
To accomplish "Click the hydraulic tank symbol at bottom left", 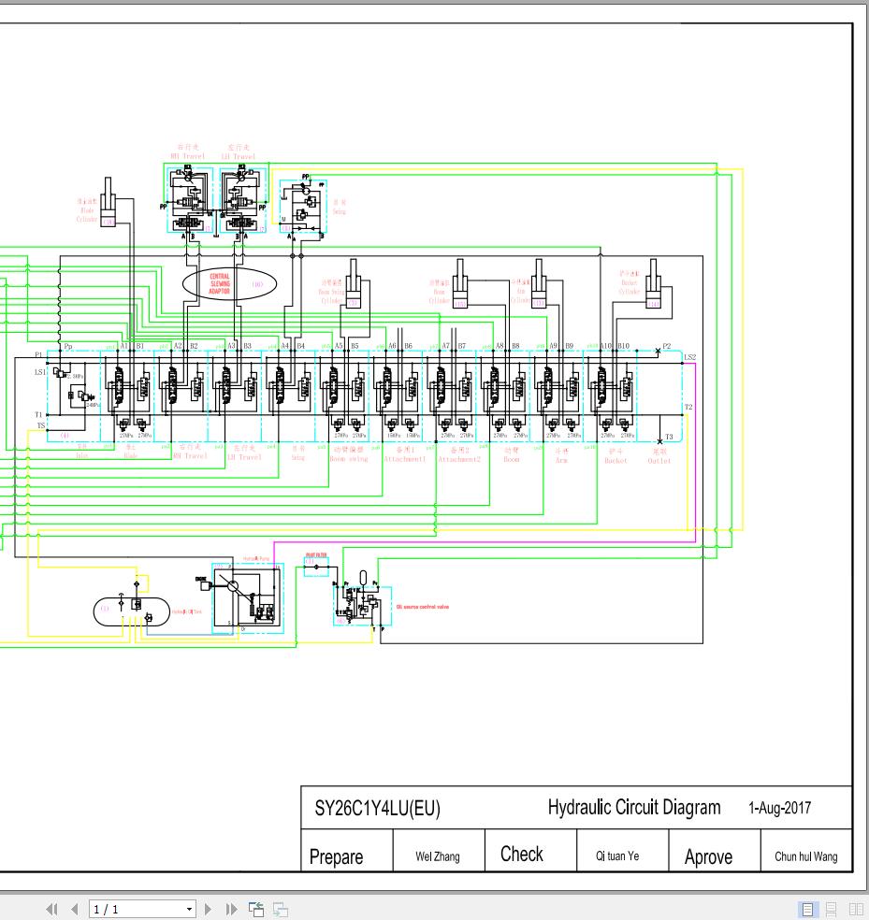I will [x=132, y=611].
